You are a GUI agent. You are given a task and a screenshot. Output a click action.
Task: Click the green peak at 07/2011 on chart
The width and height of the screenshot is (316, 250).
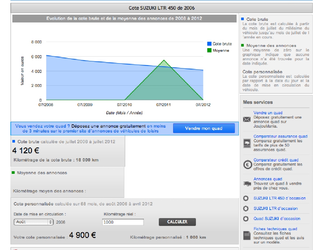coord(164,61)
